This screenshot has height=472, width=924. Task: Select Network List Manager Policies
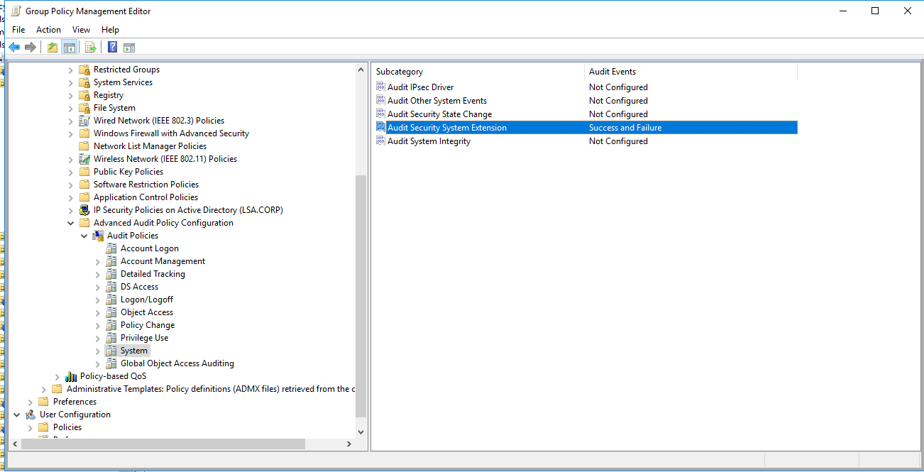150,146
